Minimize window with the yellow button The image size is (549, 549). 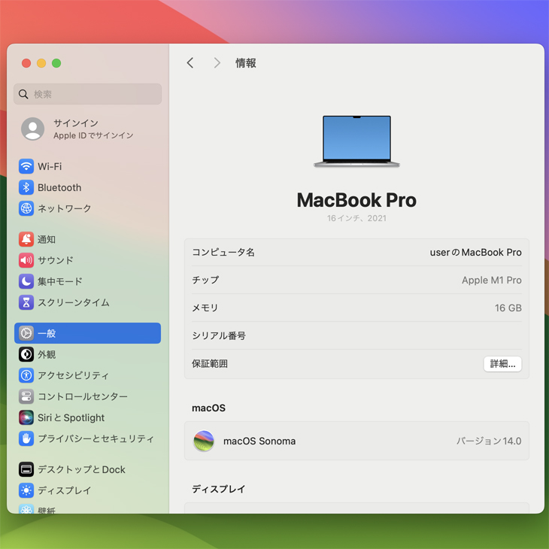pyautogui.click(x=41, y=63)
